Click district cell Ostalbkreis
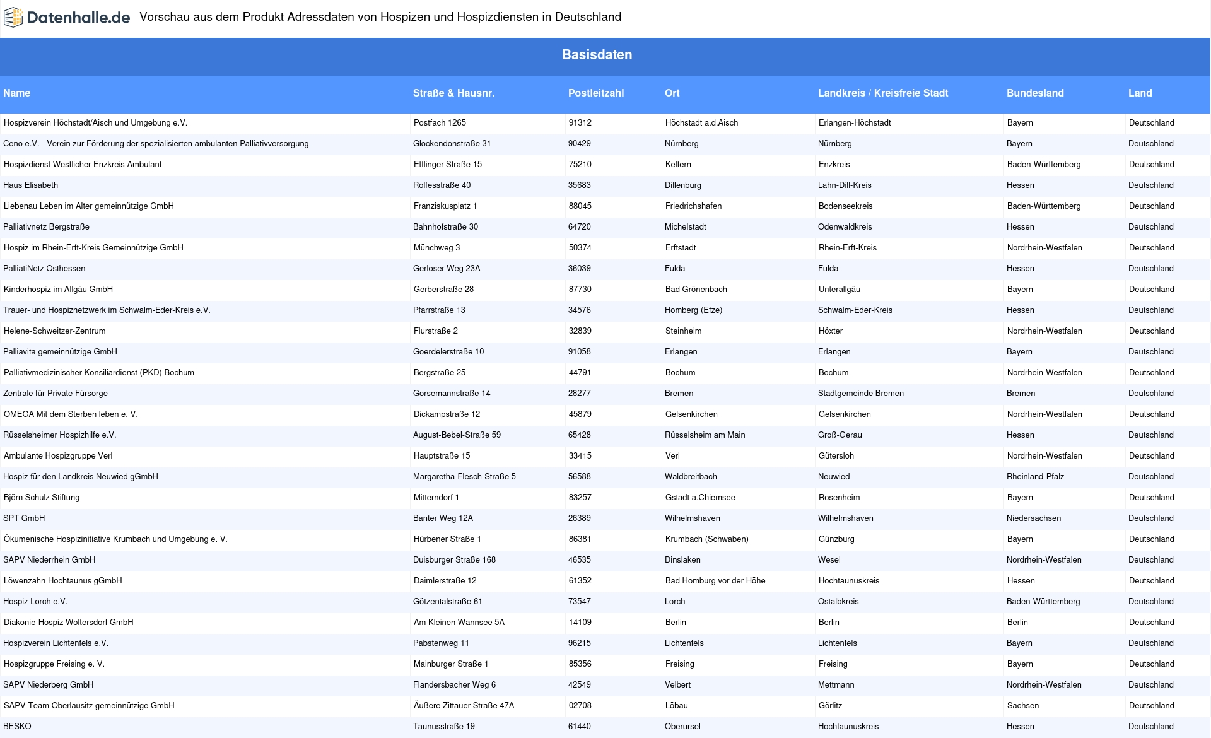1211x738 pixels. point(838,602)
